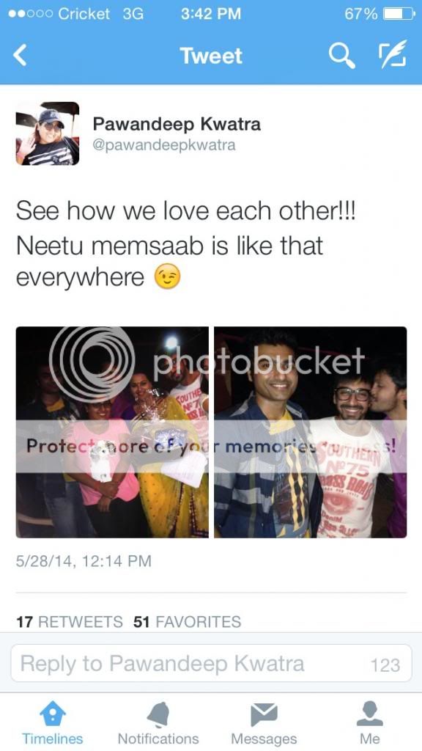422x751 pixels.
Task: Tap the Tweet title in header
Action: pos(211,56)
